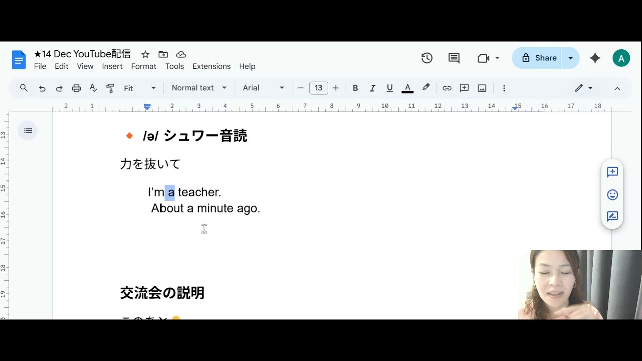This screenshot has height=361, width=642.
Task: Open the Help menu
Action: [247, 66]
